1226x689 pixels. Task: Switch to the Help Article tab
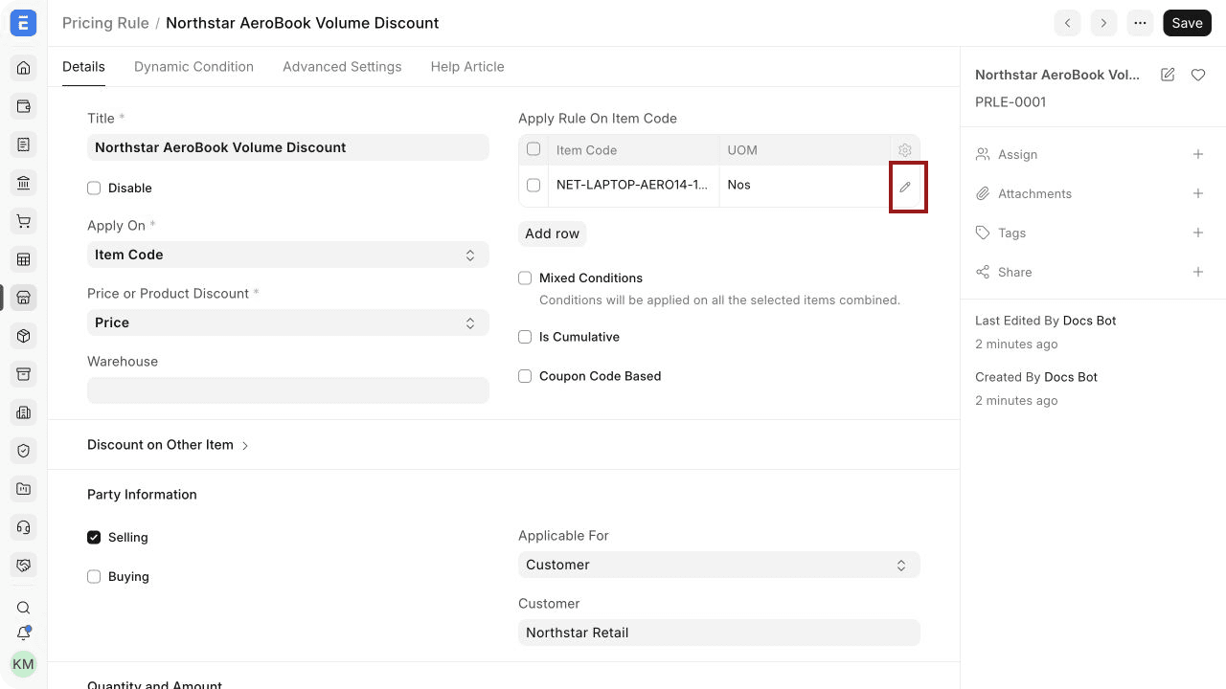[467, 67]
